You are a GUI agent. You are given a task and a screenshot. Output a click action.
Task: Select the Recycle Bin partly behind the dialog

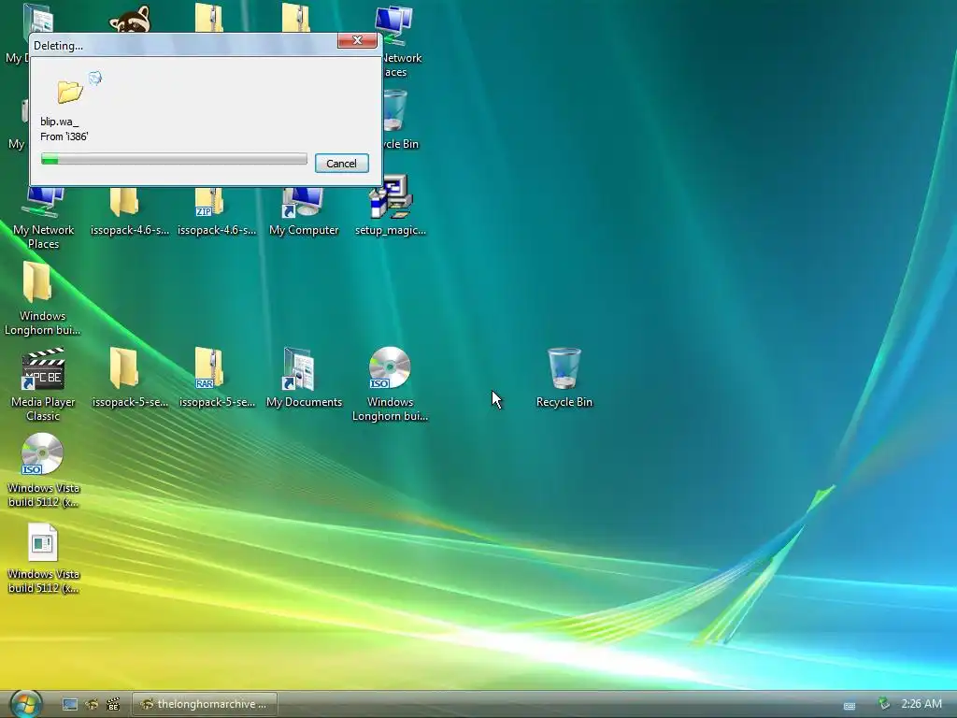click(401, 120)
